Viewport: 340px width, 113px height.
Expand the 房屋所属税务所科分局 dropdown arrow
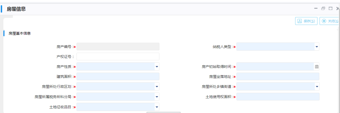click(x=157, y=97)
